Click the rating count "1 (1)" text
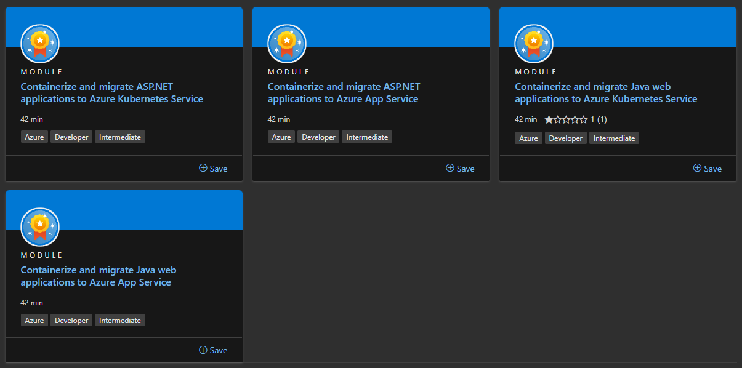 pos(599,119)
